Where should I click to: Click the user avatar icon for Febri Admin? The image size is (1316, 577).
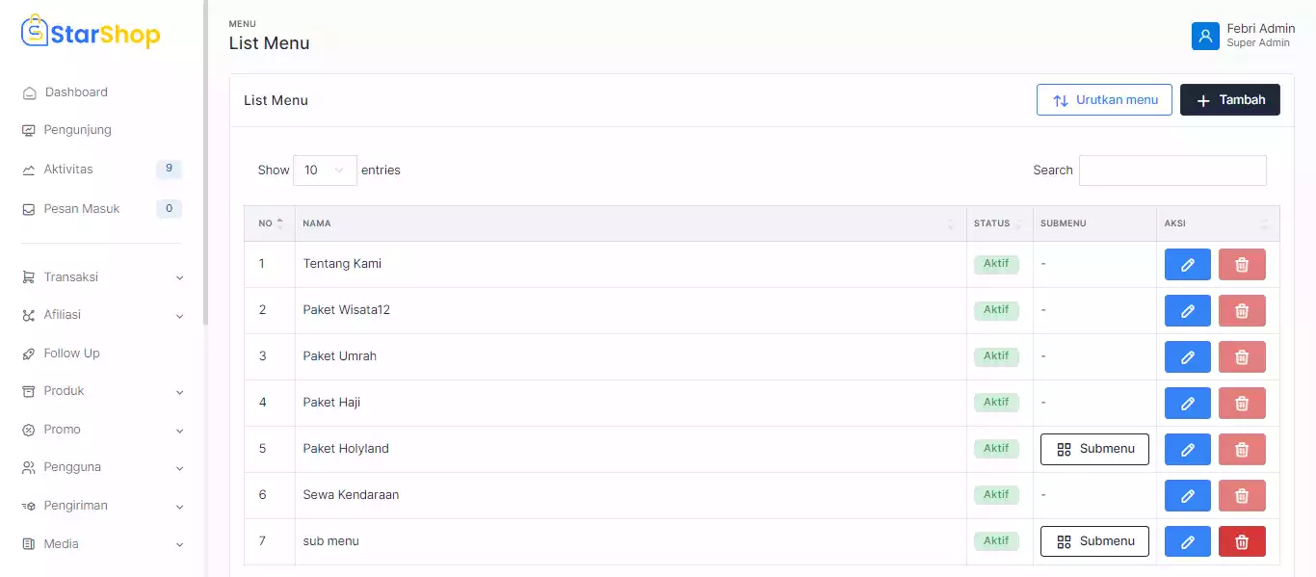coord(1204,36)
